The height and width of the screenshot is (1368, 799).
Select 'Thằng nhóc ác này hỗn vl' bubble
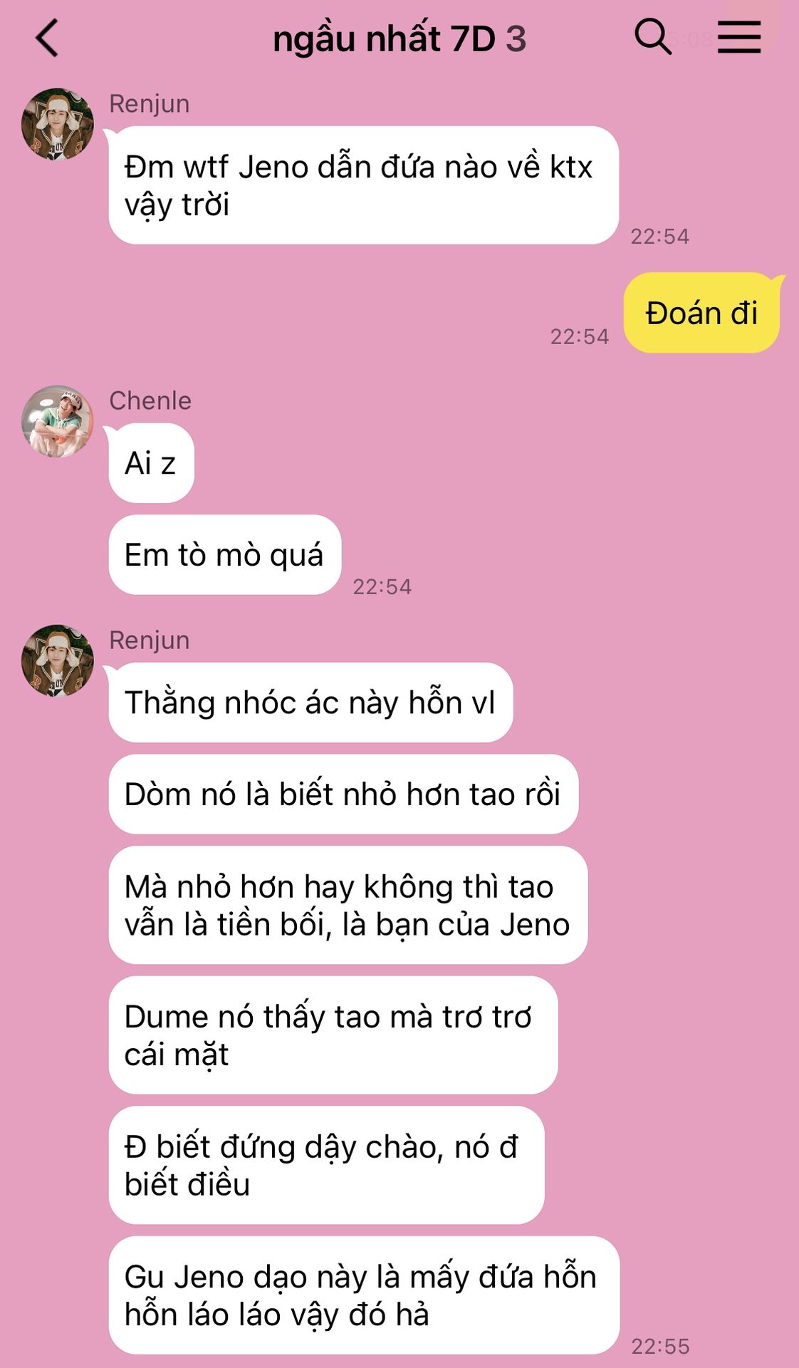click(x=310, y=703)
